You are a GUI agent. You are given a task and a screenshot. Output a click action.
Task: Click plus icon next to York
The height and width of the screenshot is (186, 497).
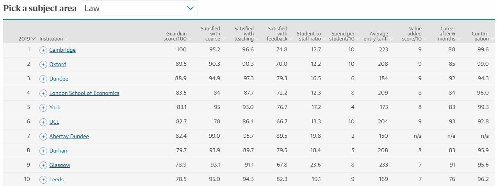(x=43, y=107)
